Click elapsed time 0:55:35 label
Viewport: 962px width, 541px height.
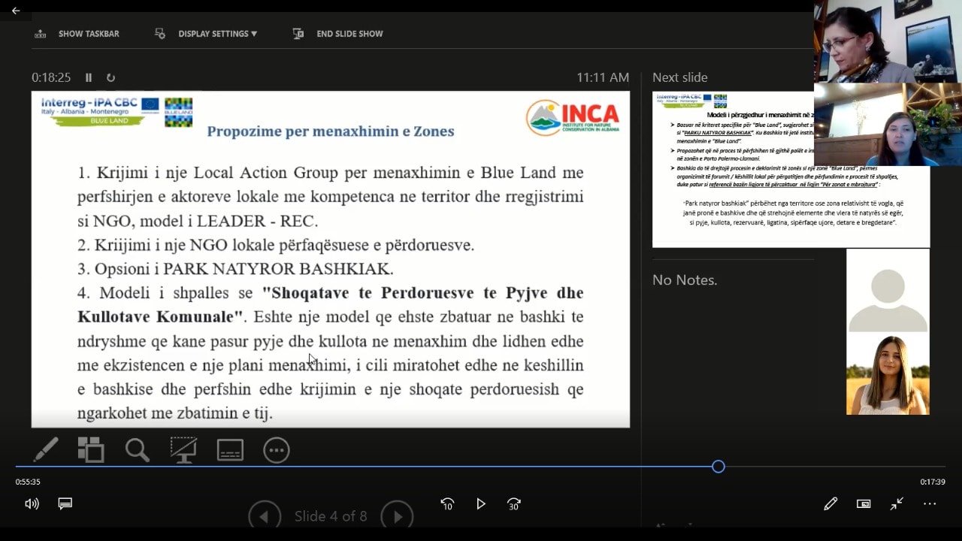28,482
